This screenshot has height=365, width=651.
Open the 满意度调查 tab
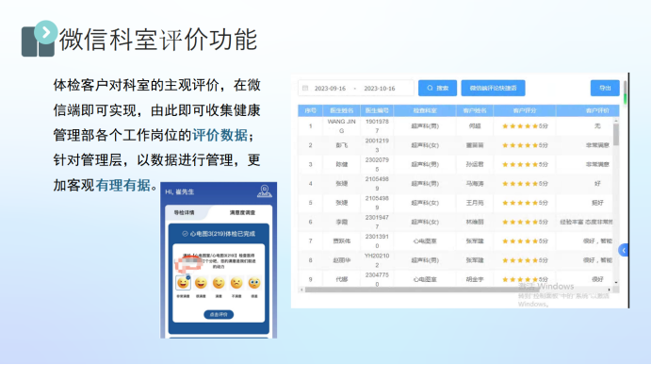[x=242, y=212]
